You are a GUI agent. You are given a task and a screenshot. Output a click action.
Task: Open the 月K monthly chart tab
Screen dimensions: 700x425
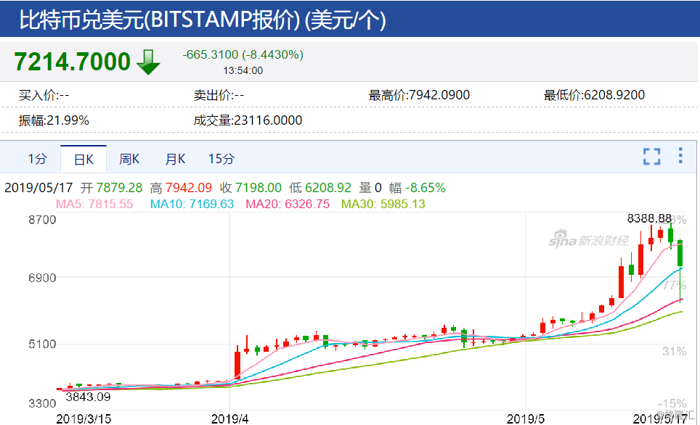click(174, 157)
